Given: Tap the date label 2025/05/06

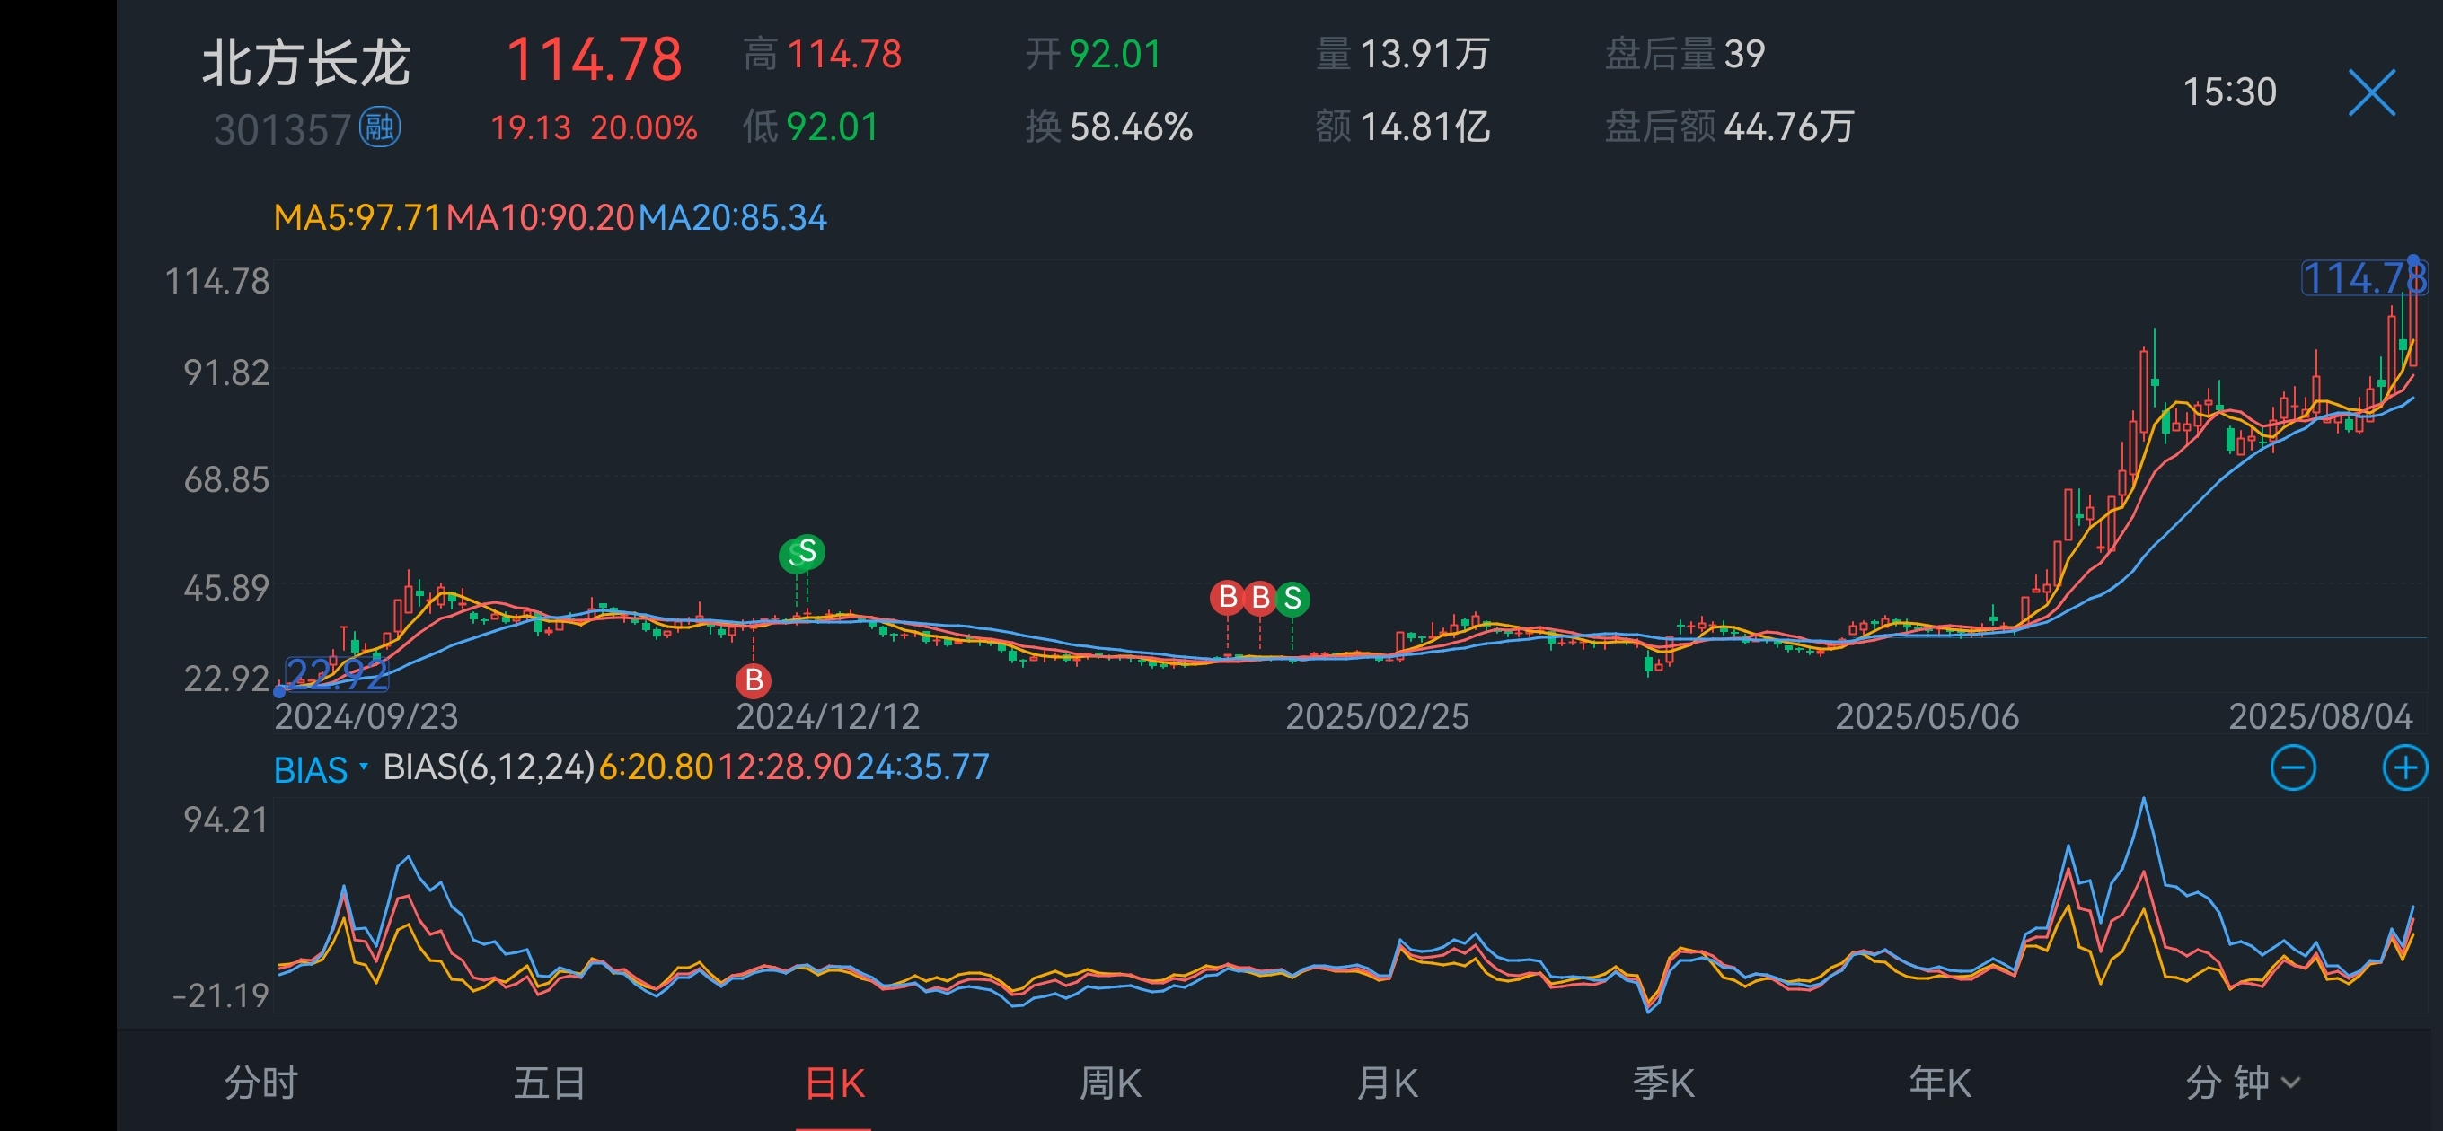Looking at the screenshot, I should click(1927, 715).
